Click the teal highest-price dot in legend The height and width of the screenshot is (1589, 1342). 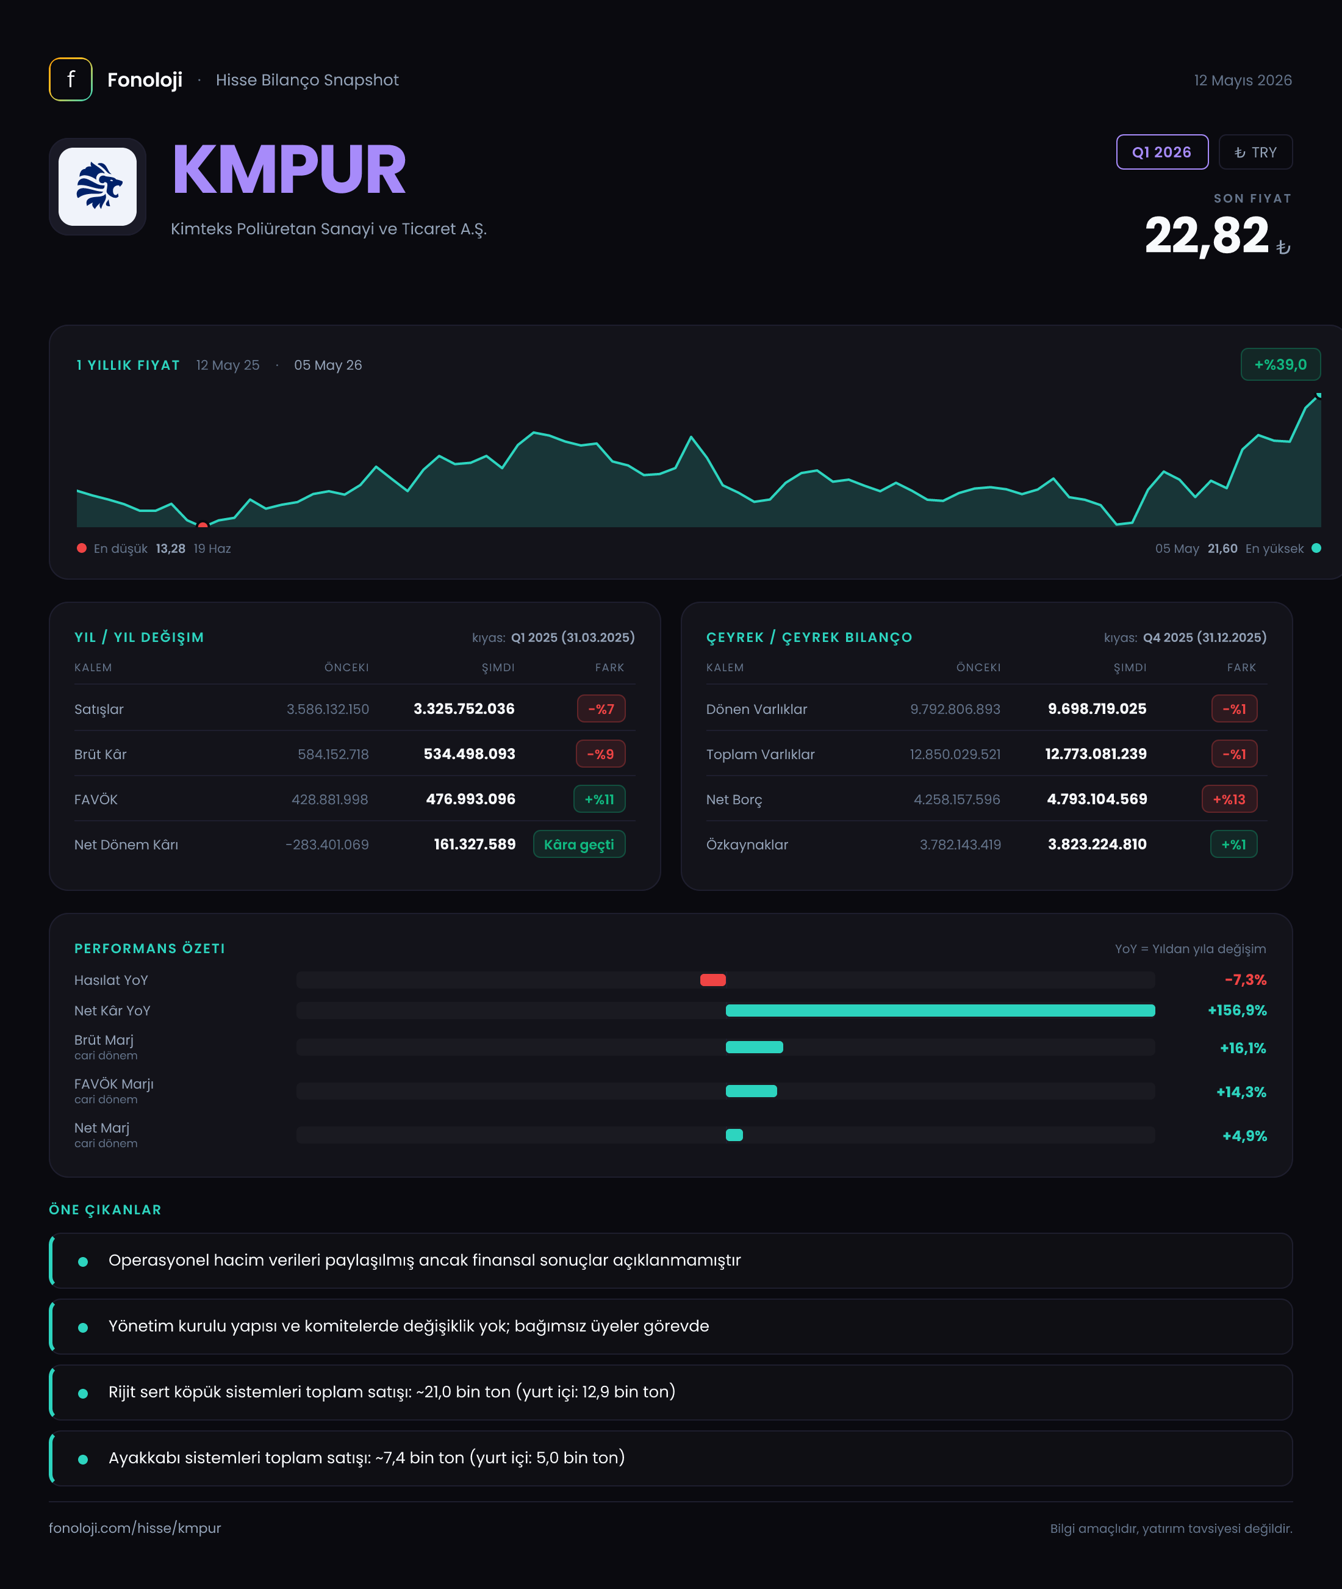point(1316,548)
